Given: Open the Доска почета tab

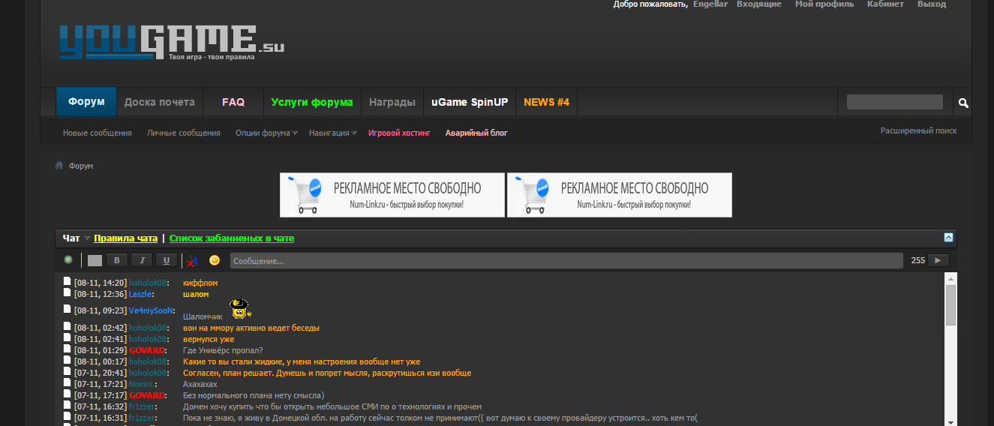Looking at the screenshot, I should tap(159, 102).
